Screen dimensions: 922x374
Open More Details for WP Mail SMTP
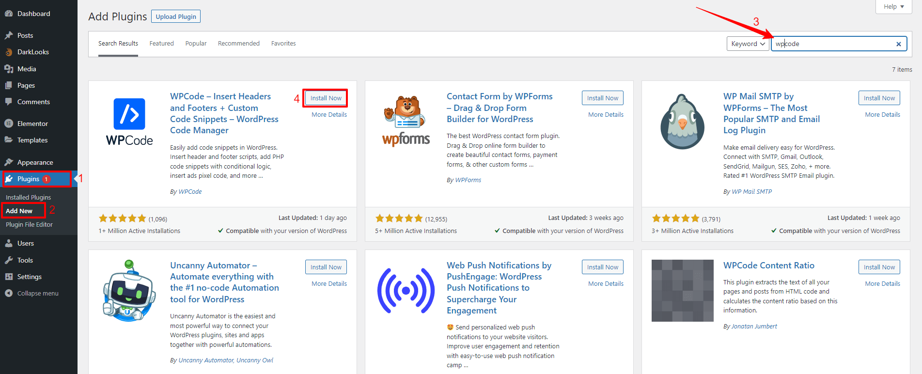click(883, 115)
